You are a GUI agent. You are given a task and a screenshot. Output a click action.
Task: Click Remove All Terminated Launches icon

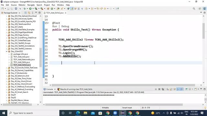(x=163, y=89)
